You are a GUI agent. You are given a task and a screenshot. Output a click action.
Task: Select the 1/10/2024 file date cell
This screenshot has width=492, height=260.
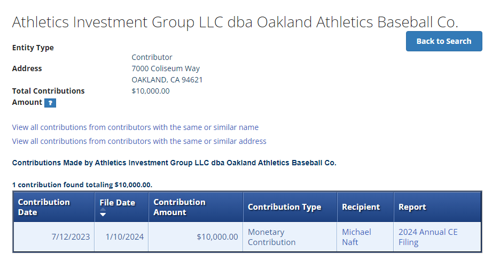click(124, 237)
